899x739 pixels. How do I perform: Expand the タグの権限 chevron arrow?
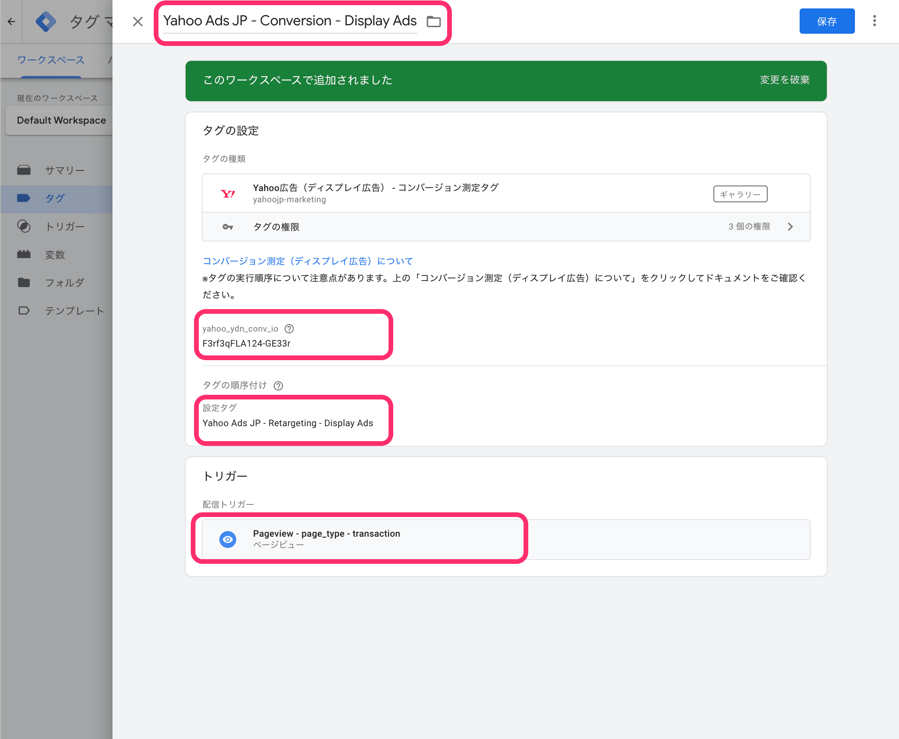pos(790,227)
